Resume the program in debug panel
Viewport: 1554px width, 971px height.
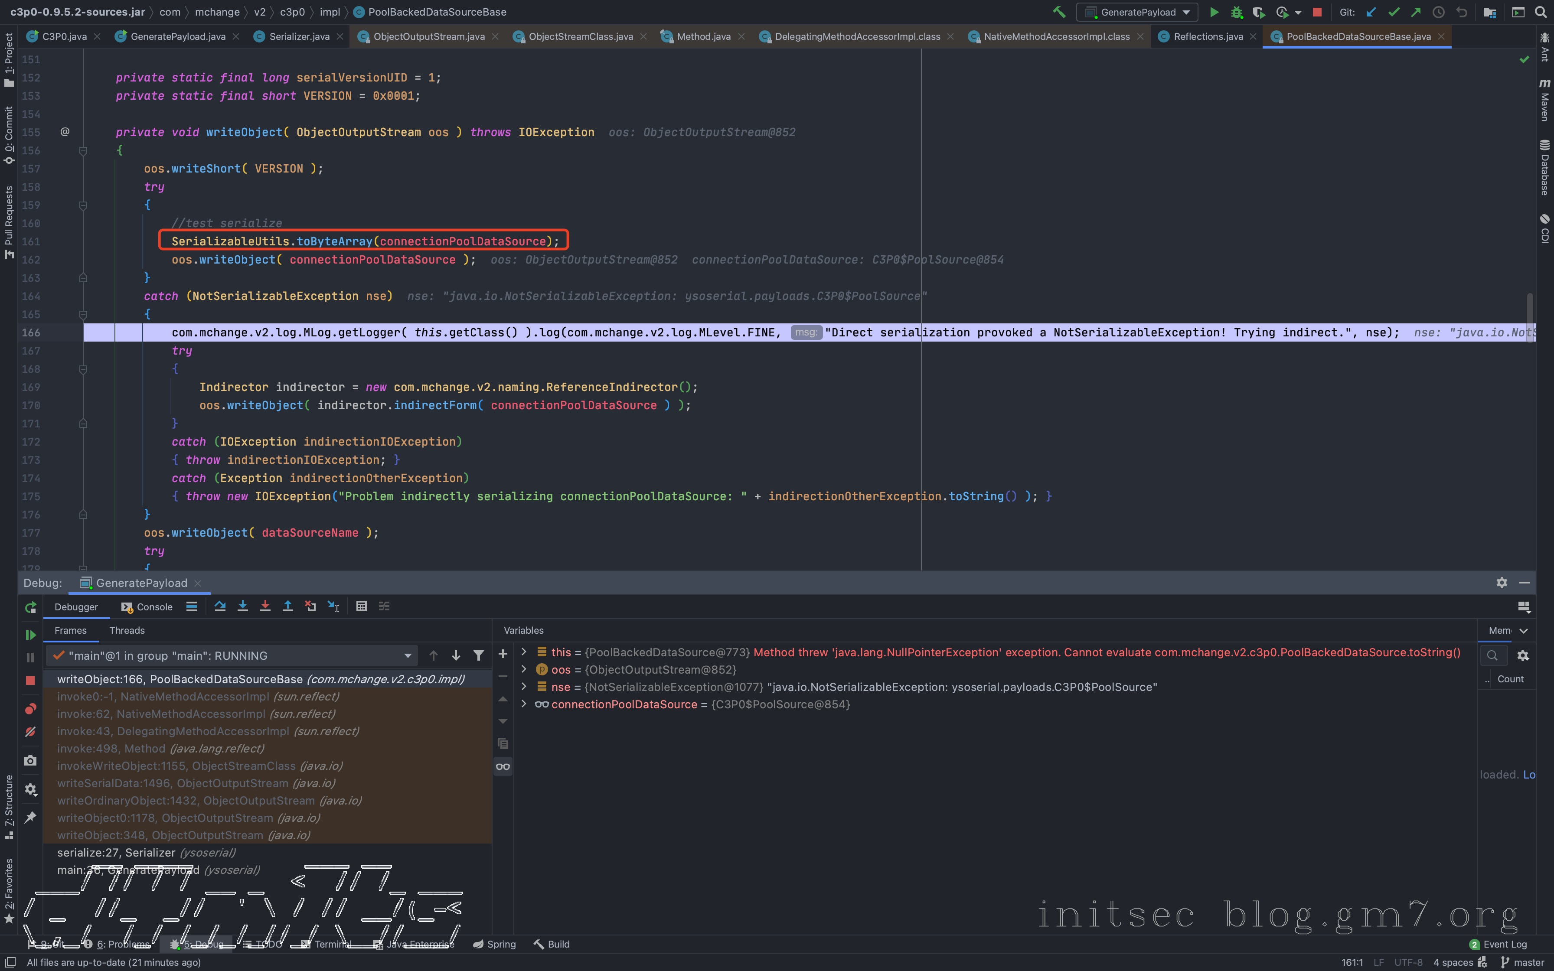click(x=30, y=635)
